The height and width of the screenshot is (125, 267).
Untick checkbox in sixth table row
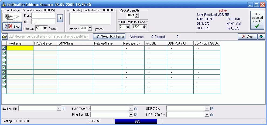[x=4, y=72]
